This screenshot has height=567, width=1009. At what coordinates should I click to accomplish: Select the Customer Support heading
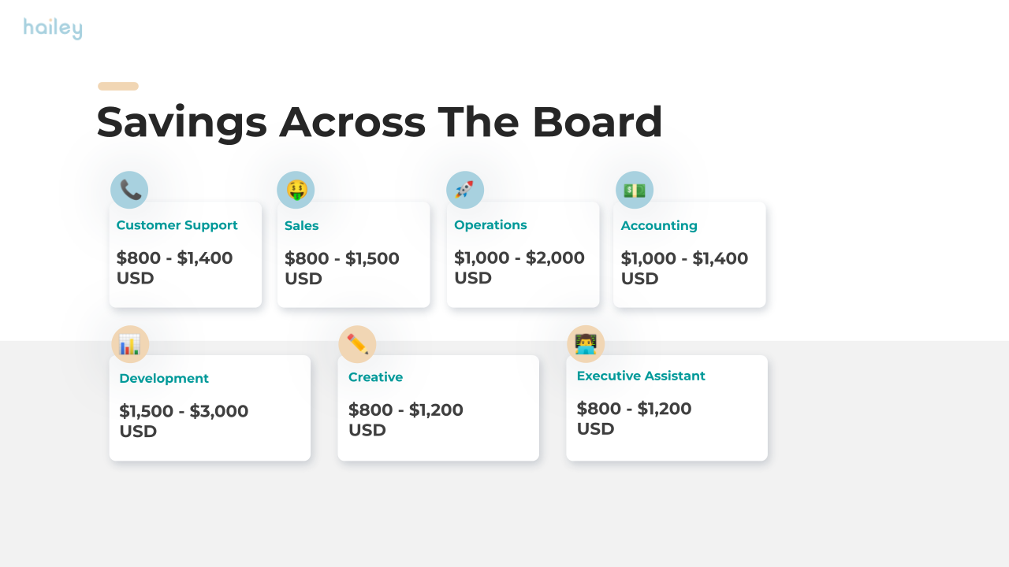click(177, 225)
